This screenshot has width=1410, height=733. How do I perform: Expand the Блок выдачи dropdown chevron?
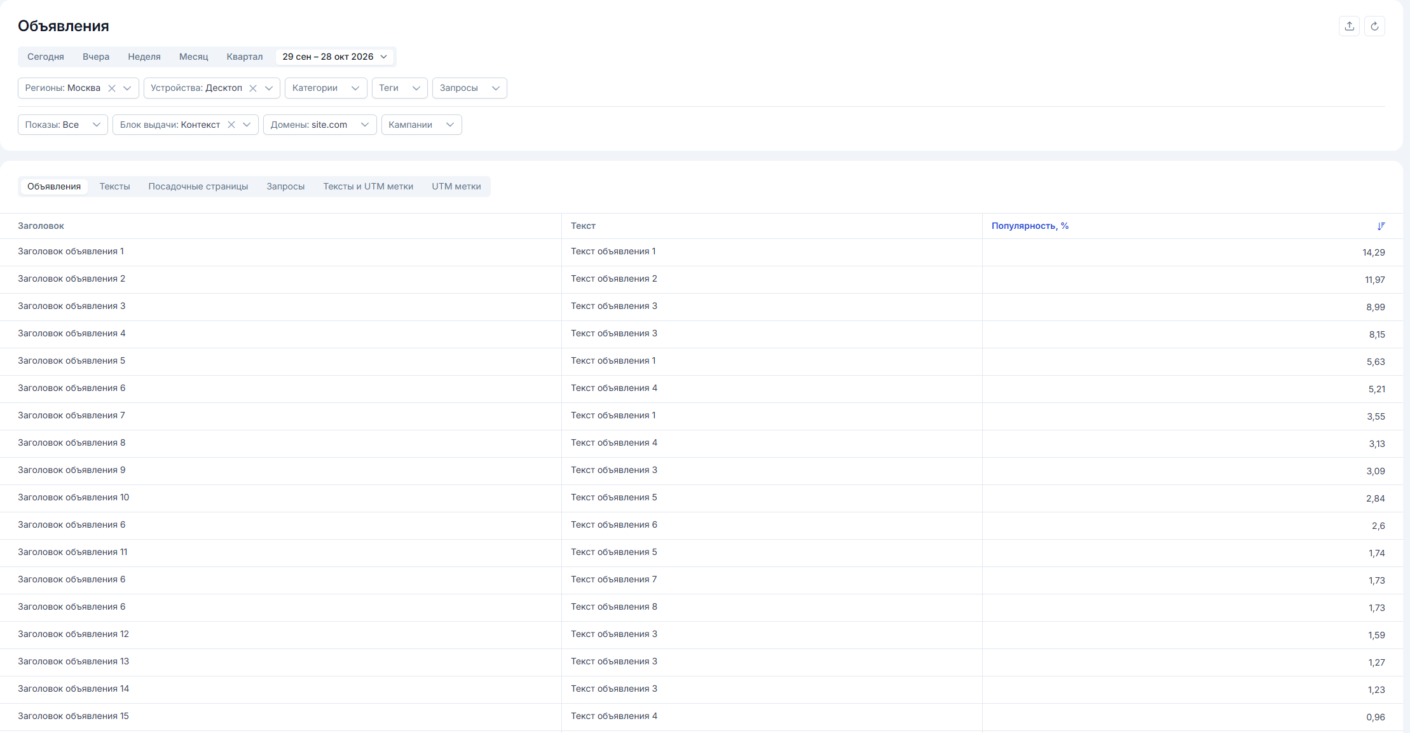click(x=247, y=125)
